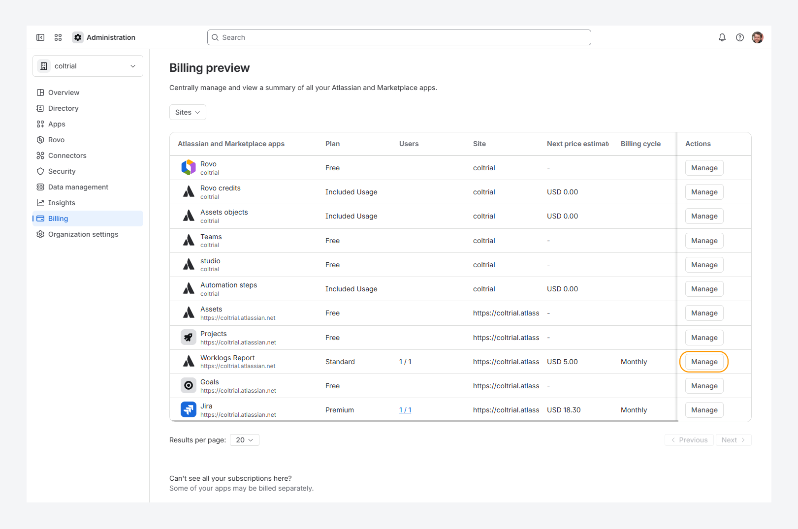798x529 pixels.
Task: Click the studio row Atlassian icon
Action: (x=189, y=265)
